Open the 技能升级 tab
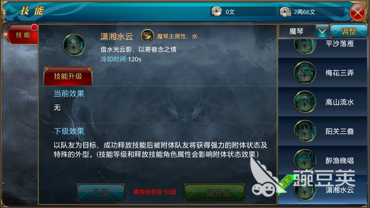Viewport: 370px width, 208px height. tap(68, 76)
